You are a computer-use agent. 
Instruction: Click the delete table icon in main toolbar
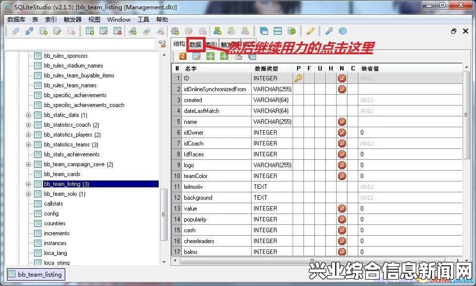click(x=118, y=31)
